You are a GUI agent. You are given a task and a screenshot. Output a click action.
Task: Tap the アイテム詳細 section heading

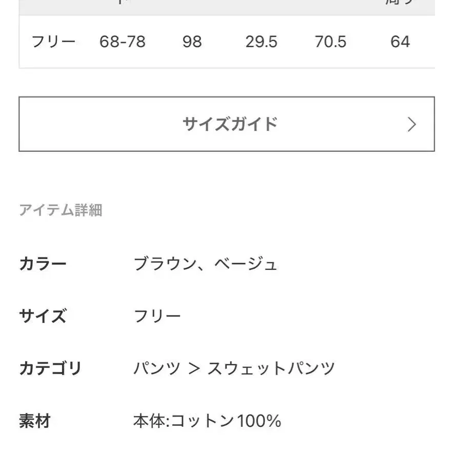pyautogui.click(x=61, y=210)
